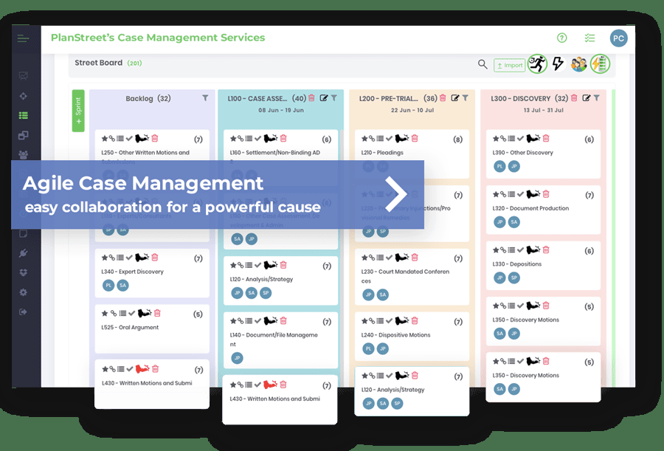Star the L210 - Pleadings card
Image resolution: width=664 pixels, height=451 pixels.
coord(364,138)
